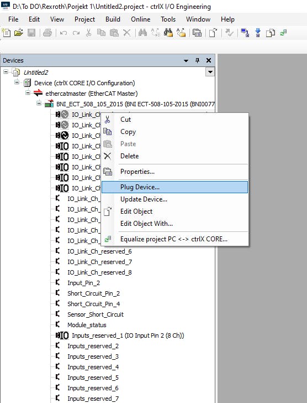
Task: Click the Print toolbar icon
Action: (47, 33)
